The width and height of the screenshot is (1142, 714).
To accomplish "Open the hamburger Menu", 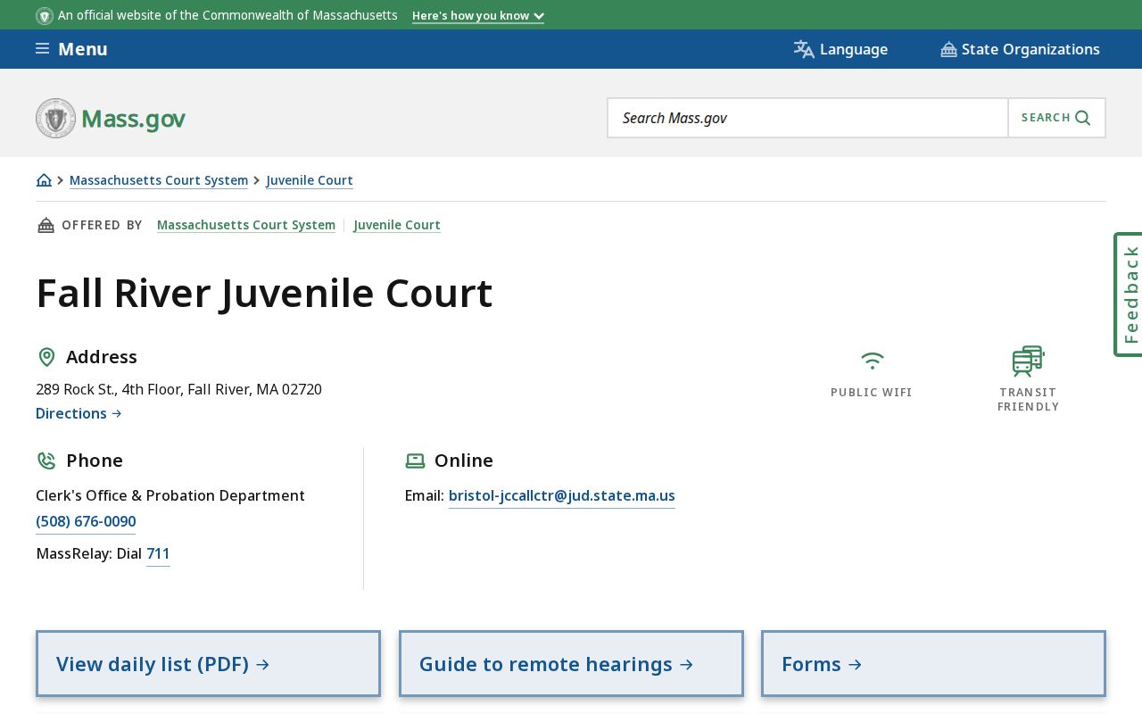I will coord(71,49).
